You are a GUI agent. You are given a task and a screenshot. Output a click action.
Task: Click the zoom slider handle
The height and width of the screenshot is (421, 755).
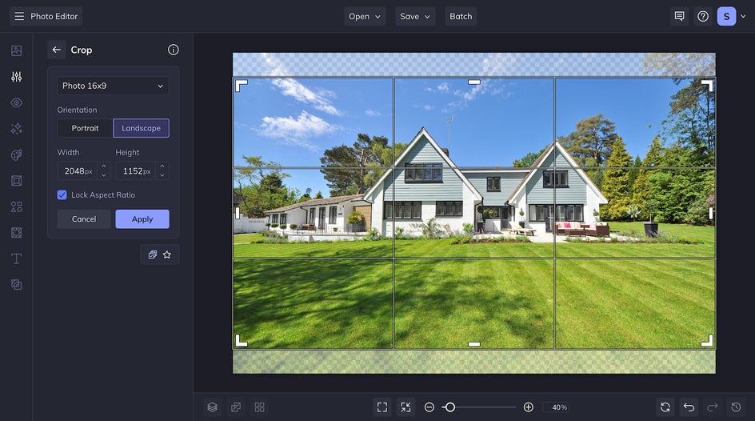point(449,407)
